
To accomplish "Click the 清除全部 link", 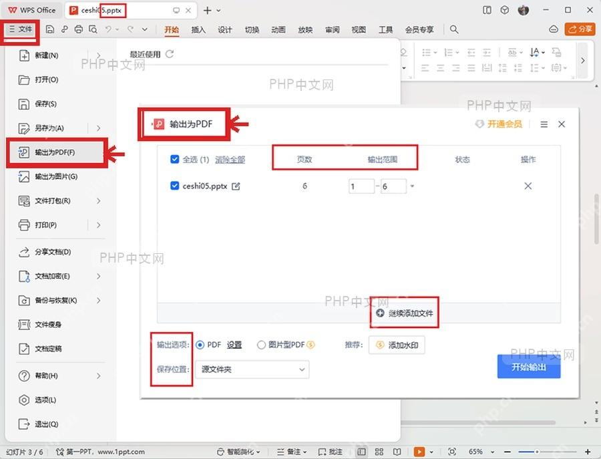I will [230, 160].
